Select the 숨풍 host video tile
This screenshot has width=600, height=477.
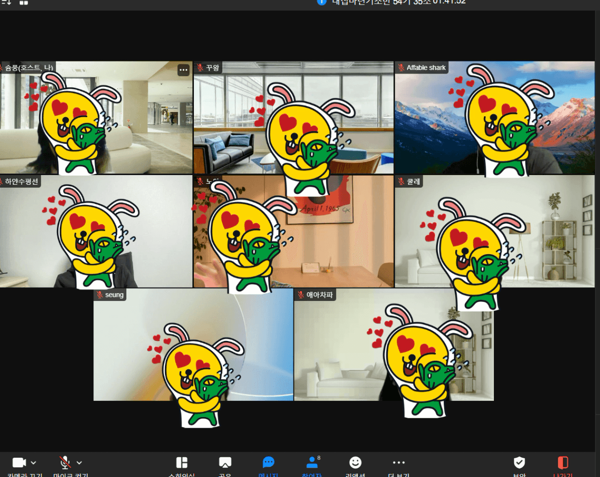click(x=96, y=117)
